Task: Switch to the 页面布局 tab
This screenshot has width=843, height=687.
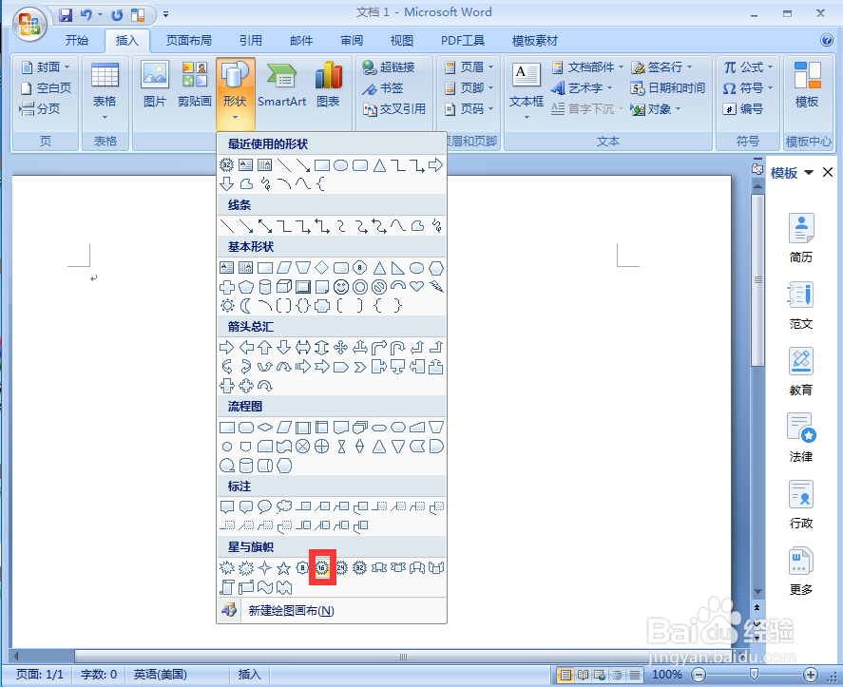Action: (189, 40)
